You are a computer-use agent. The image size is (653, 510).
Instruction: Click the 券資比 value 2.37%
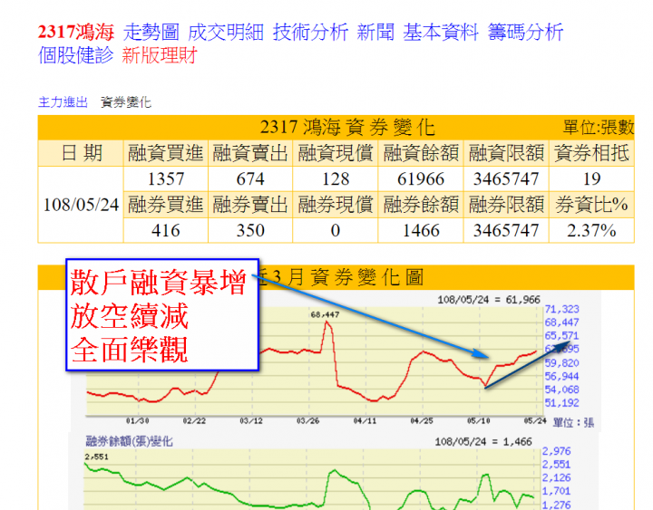[591, 230]
